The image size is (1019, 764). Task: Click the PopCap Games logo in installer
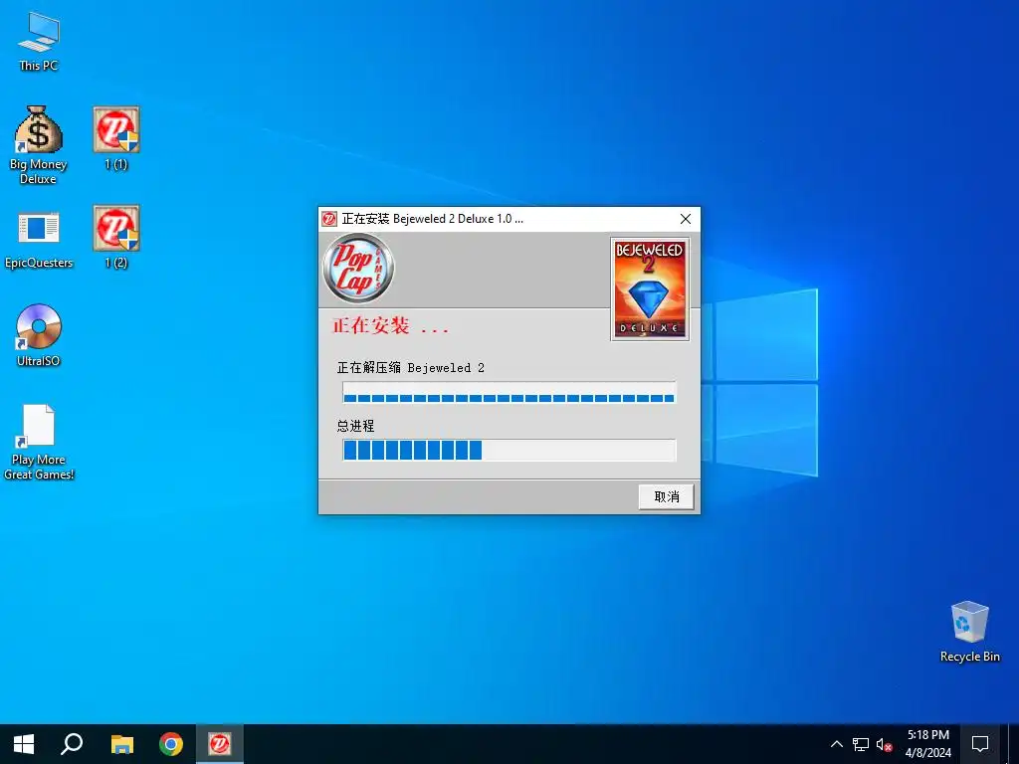(358, 269)
